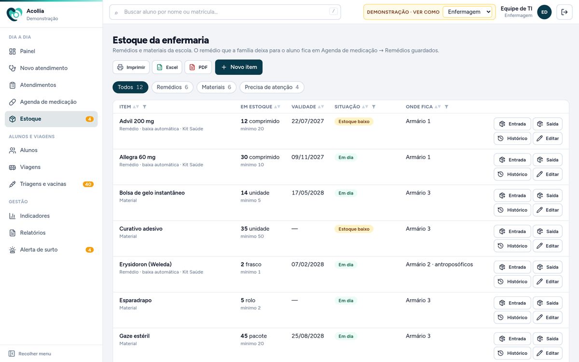The height and width of the screenshot is (362, 579).
Task: Edit the Advil 200 mg item
Action: pos(548,139)
